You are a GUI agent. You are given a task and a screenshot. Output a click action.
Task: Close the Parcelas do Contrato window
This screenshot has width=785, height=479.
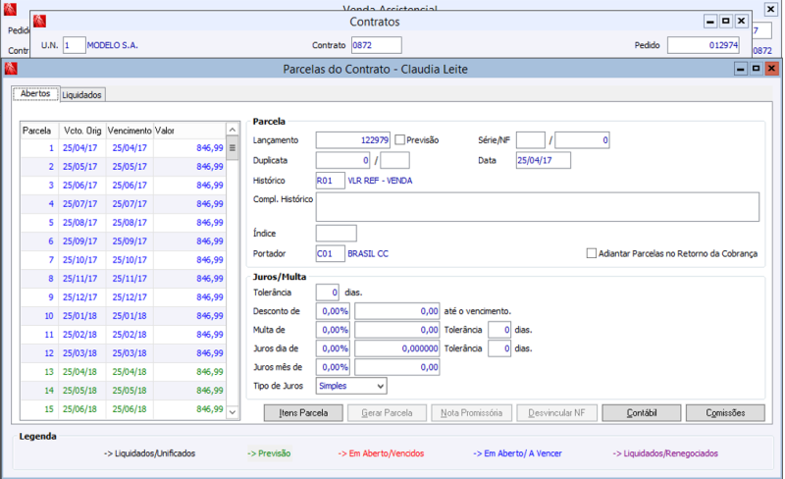(x=772, y=69)
